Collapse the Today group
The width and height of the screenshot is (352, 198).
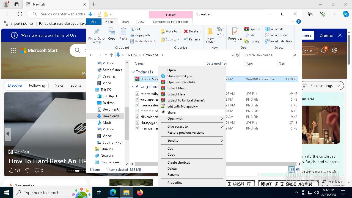133,72
